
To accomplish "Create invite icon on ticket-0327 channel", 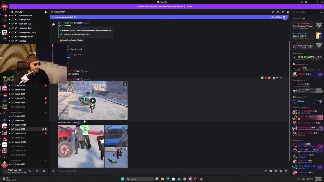I will click(x=43, y=129).
